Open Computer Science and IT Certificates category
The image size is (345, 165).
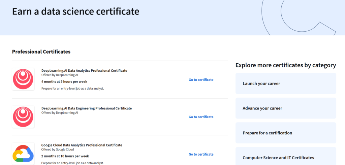click(286, 156)
